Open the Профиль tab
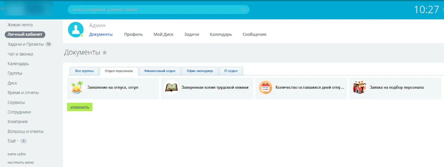Image resolution: width=444 pixels, height=167 pixels. point(134,34)
